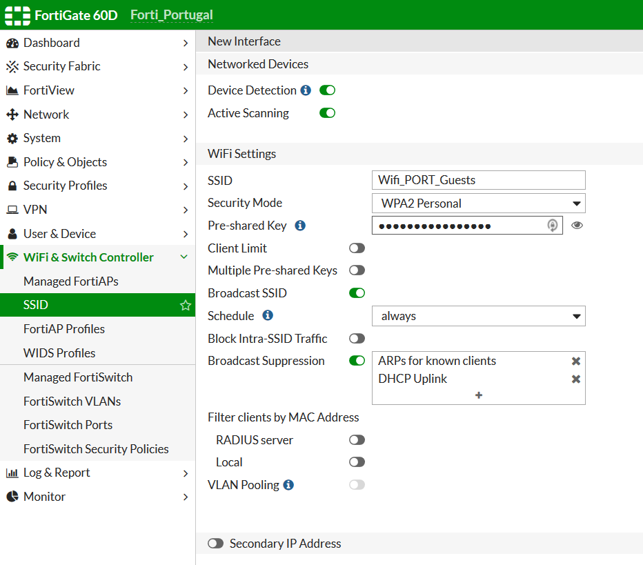Click the Security Profiles lock icon

pos(12,186)
